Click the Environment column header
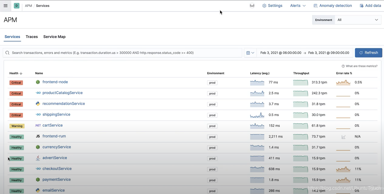 click(216, 73)
